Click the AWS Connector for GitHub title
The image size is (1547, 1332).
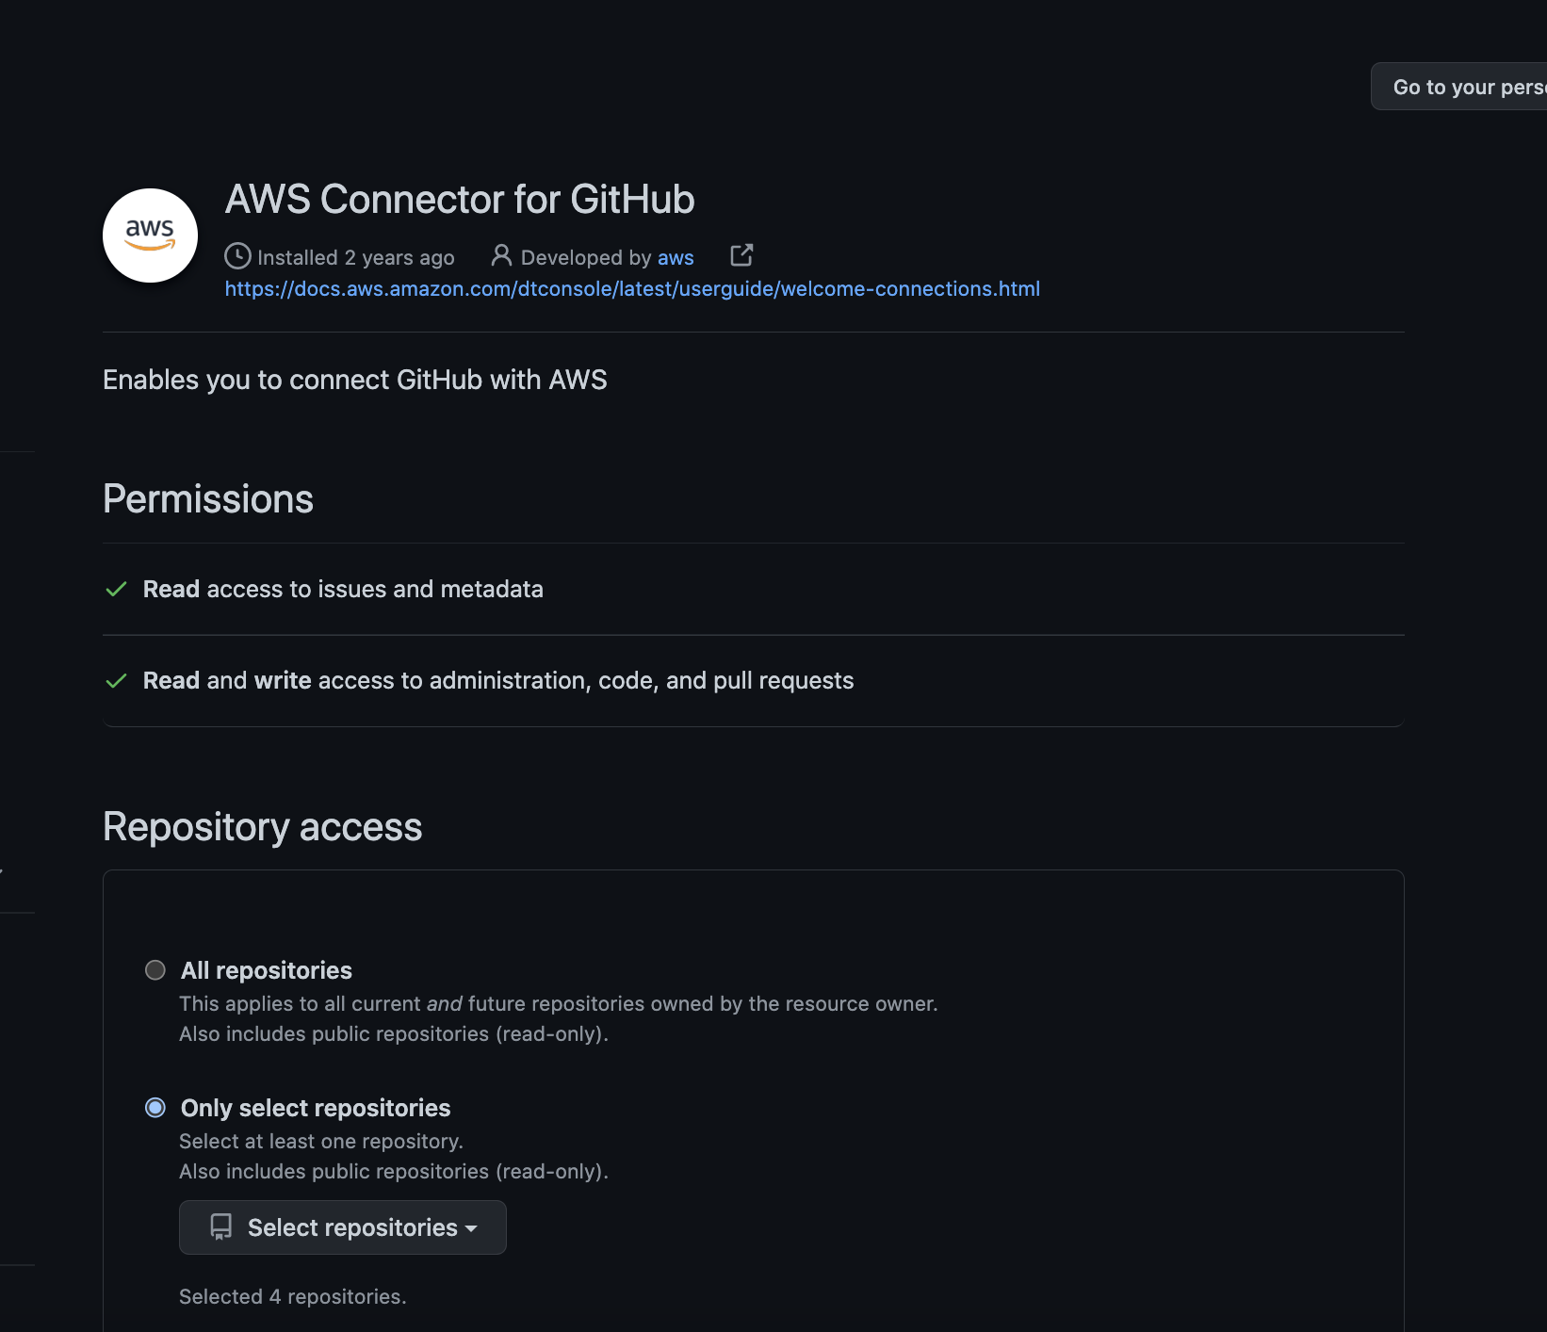460,200
